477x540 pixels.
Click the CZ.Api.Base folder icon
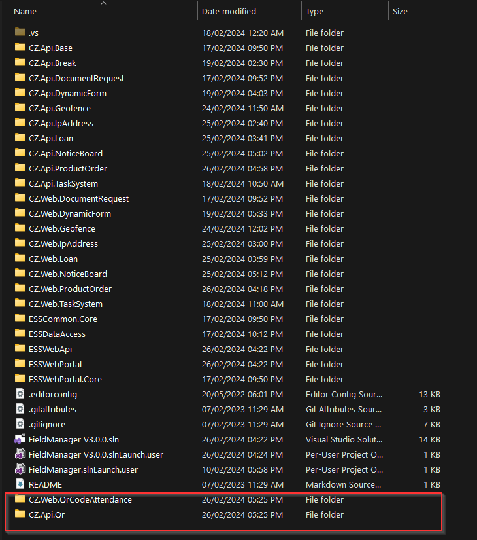(x=20, y=47)
